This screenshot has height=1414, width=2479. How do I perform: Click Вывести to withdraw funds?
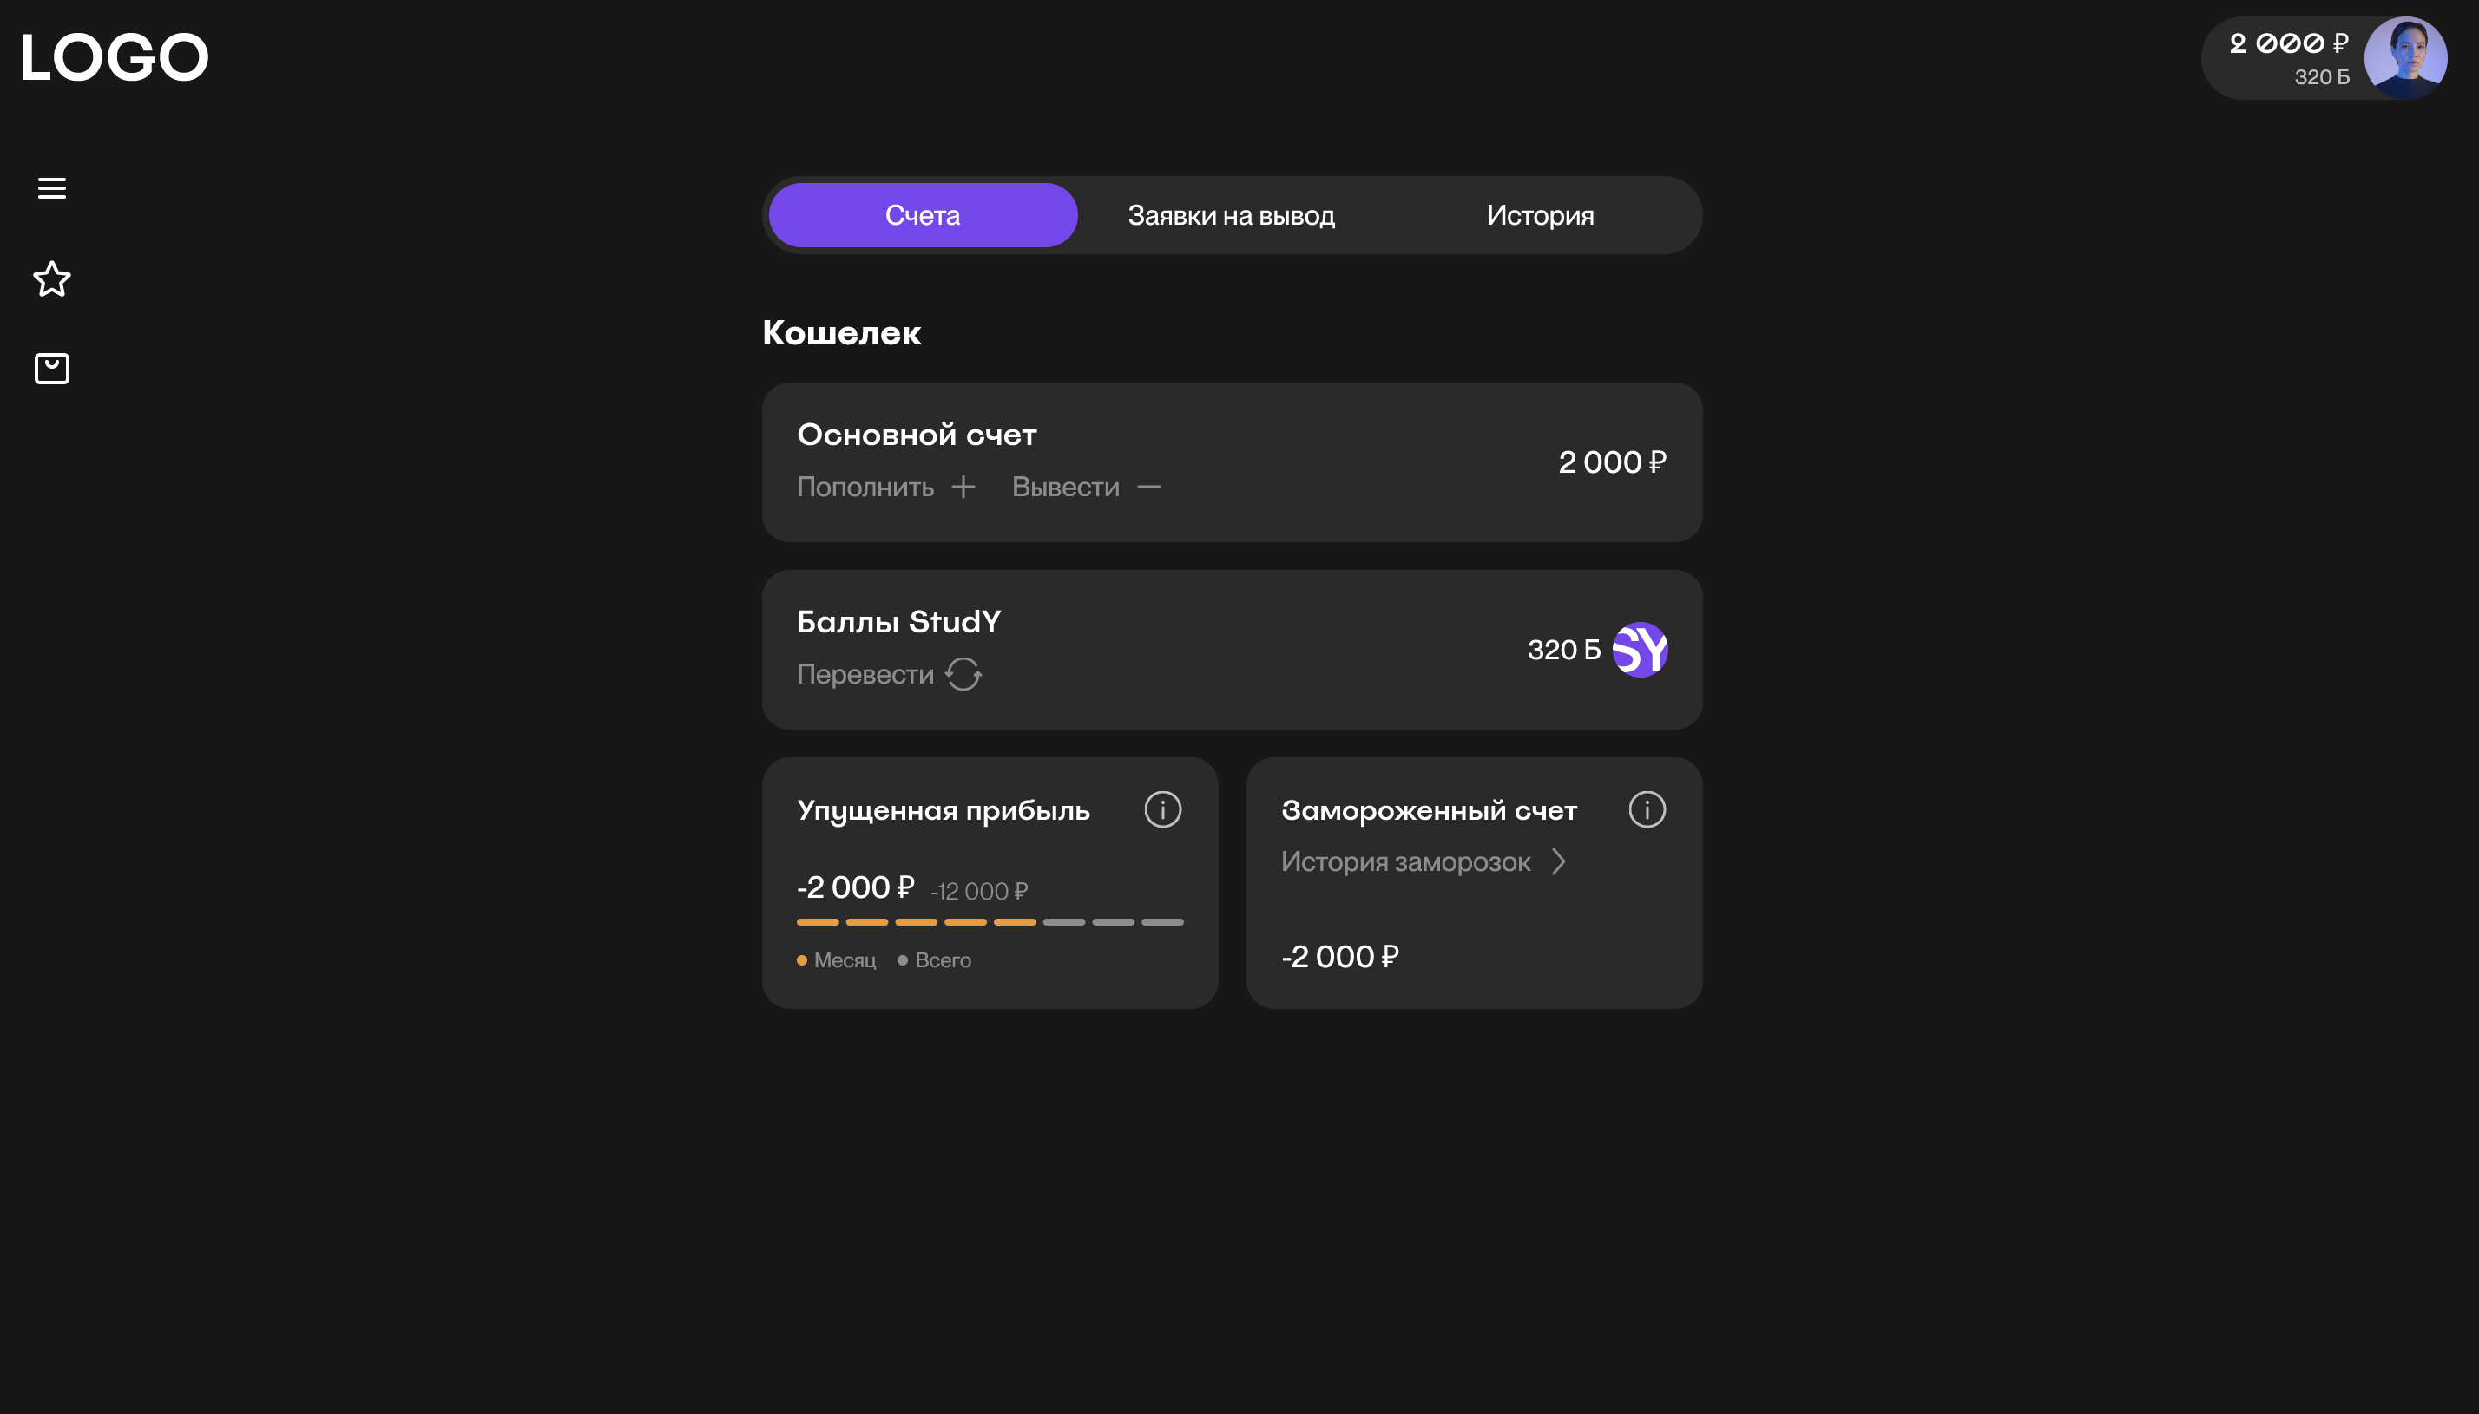pyautogui.click(x=1066, y=487)
